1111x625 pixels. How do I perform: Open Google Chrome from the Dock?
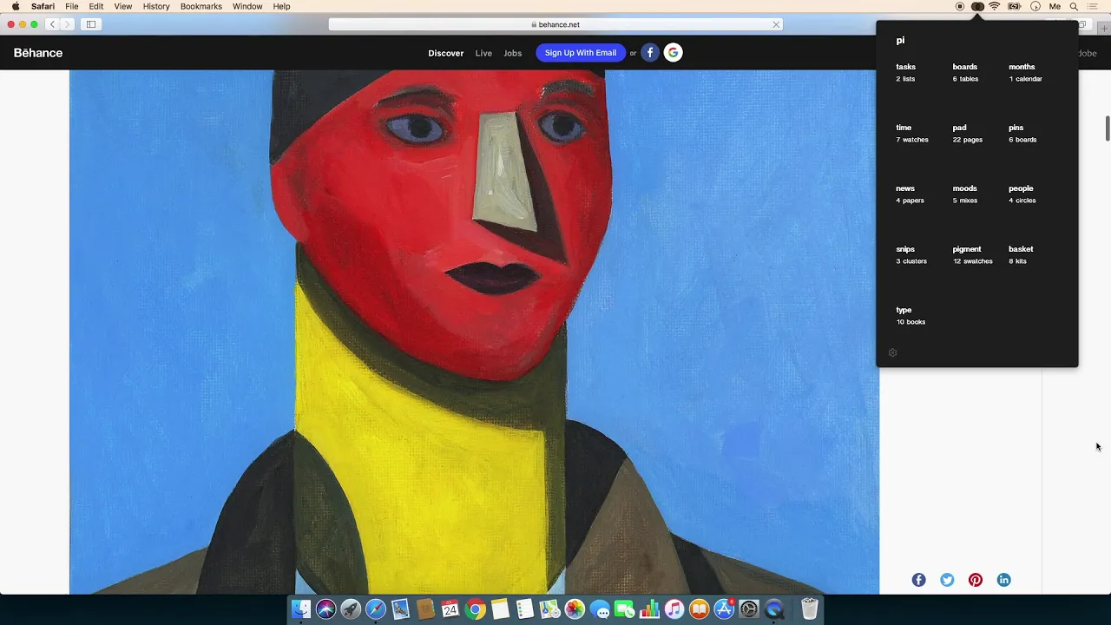[475, 609]
